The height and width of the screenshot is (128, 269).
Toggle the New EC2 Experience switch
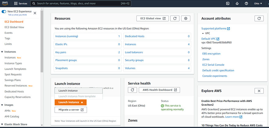pos(4,12)
